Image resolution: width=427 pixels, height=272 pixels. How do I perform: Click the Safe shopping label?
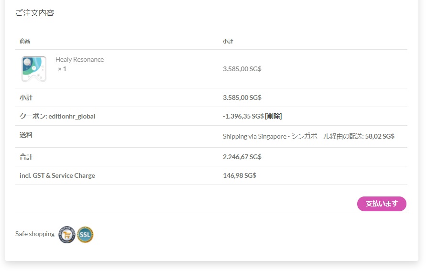tap(35, 234)
